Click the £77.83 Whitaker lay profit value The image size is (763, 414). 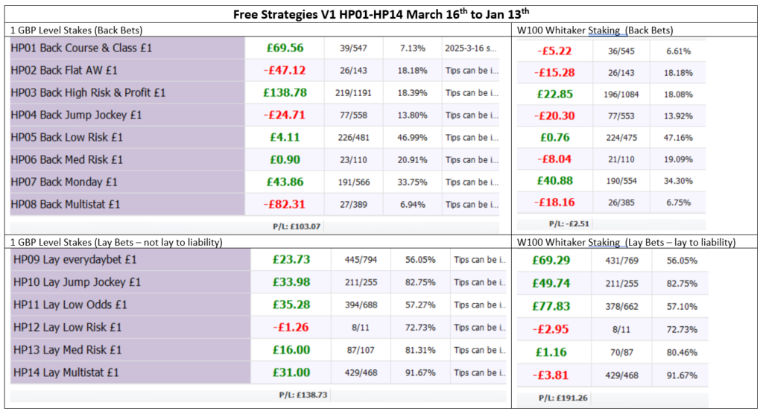coord(551,305)
